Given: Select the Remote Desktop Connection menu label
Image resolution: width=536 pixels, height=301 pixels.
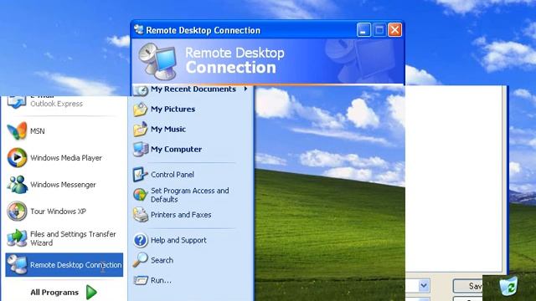Looking at the screenshot, I should pos(76,265).
